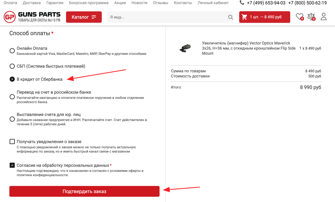Select В кредит от Сбербанка option
This screenshot has width=335, height=202.
(12, 79)
